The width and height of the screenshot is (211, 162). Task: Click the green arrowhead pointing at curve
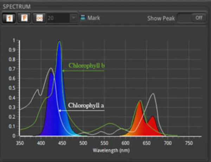[x=63, y=70]
